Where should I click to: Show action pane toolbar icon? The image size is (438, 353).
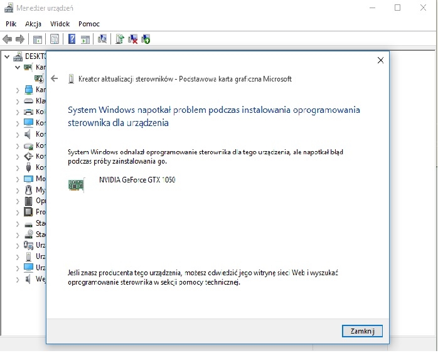pyautogui.click(x=85, y=40)
